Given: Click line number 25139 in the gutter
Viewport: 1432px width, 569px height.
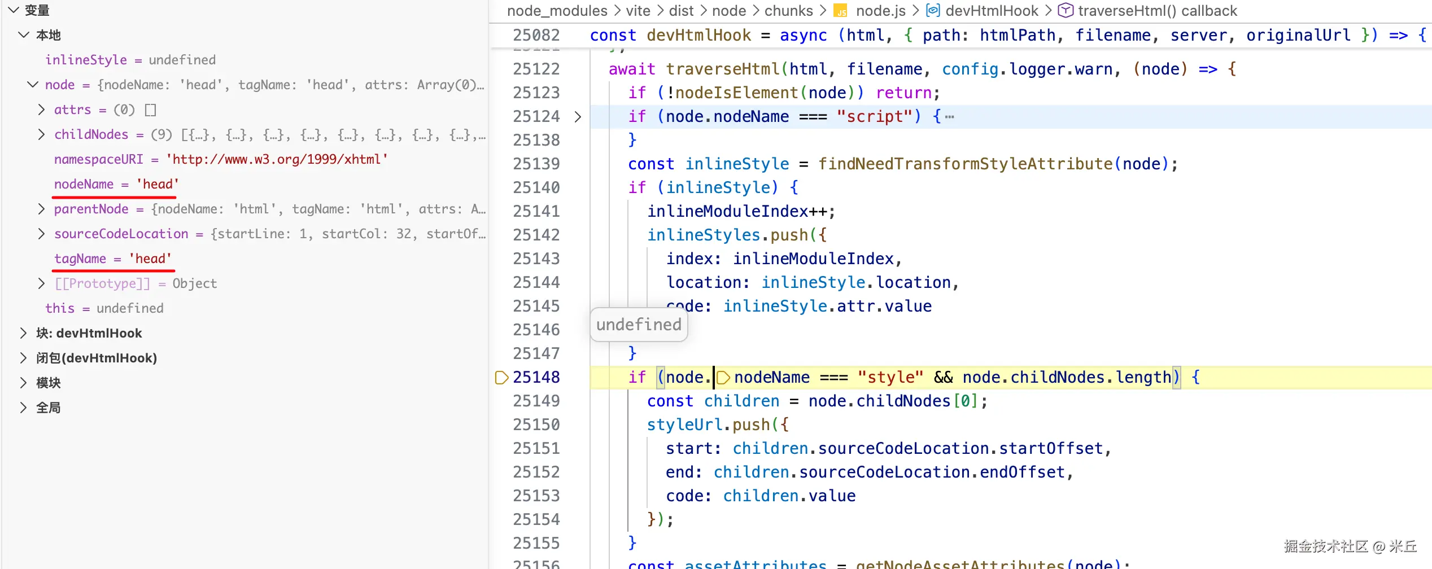Looking at the screenshot, I should (536, 164).
